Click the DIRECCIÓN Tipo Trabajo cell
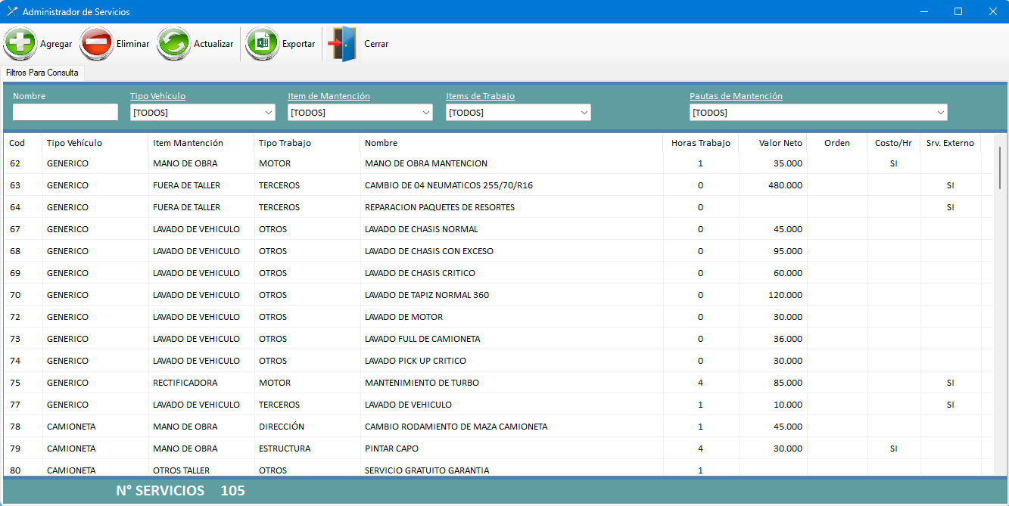 pos(307,427)
